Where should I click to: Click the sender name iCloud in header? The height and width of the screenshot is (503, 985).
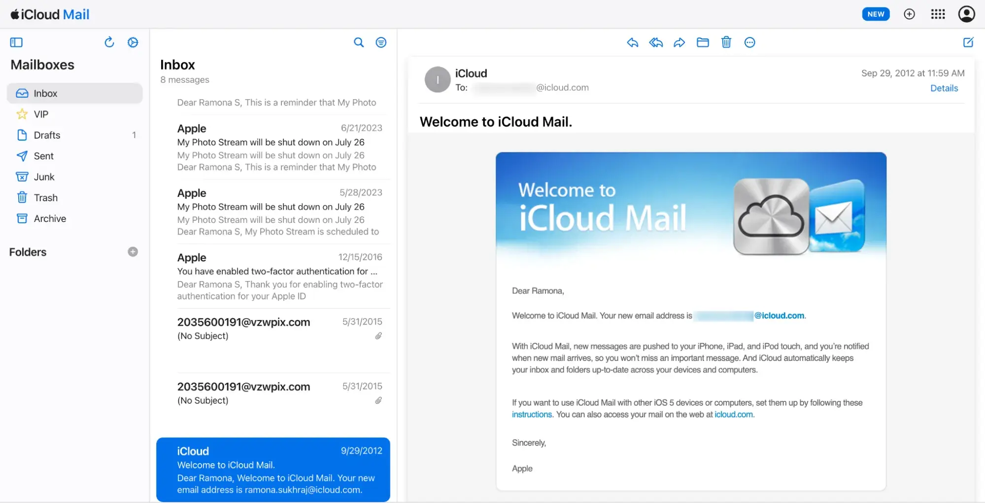471,73
